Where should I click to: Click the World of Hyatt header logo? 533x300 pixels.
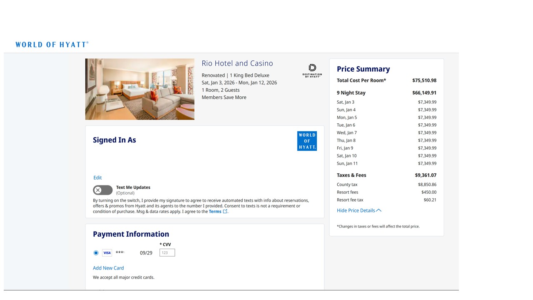click(52, 45)
